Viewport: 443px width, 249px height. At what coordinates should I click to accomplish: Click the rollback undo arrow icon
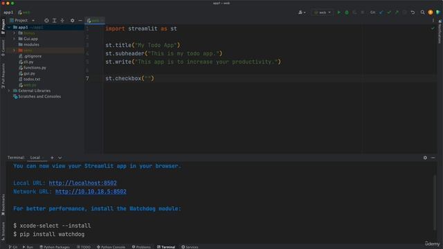click(x=413, y=12)
